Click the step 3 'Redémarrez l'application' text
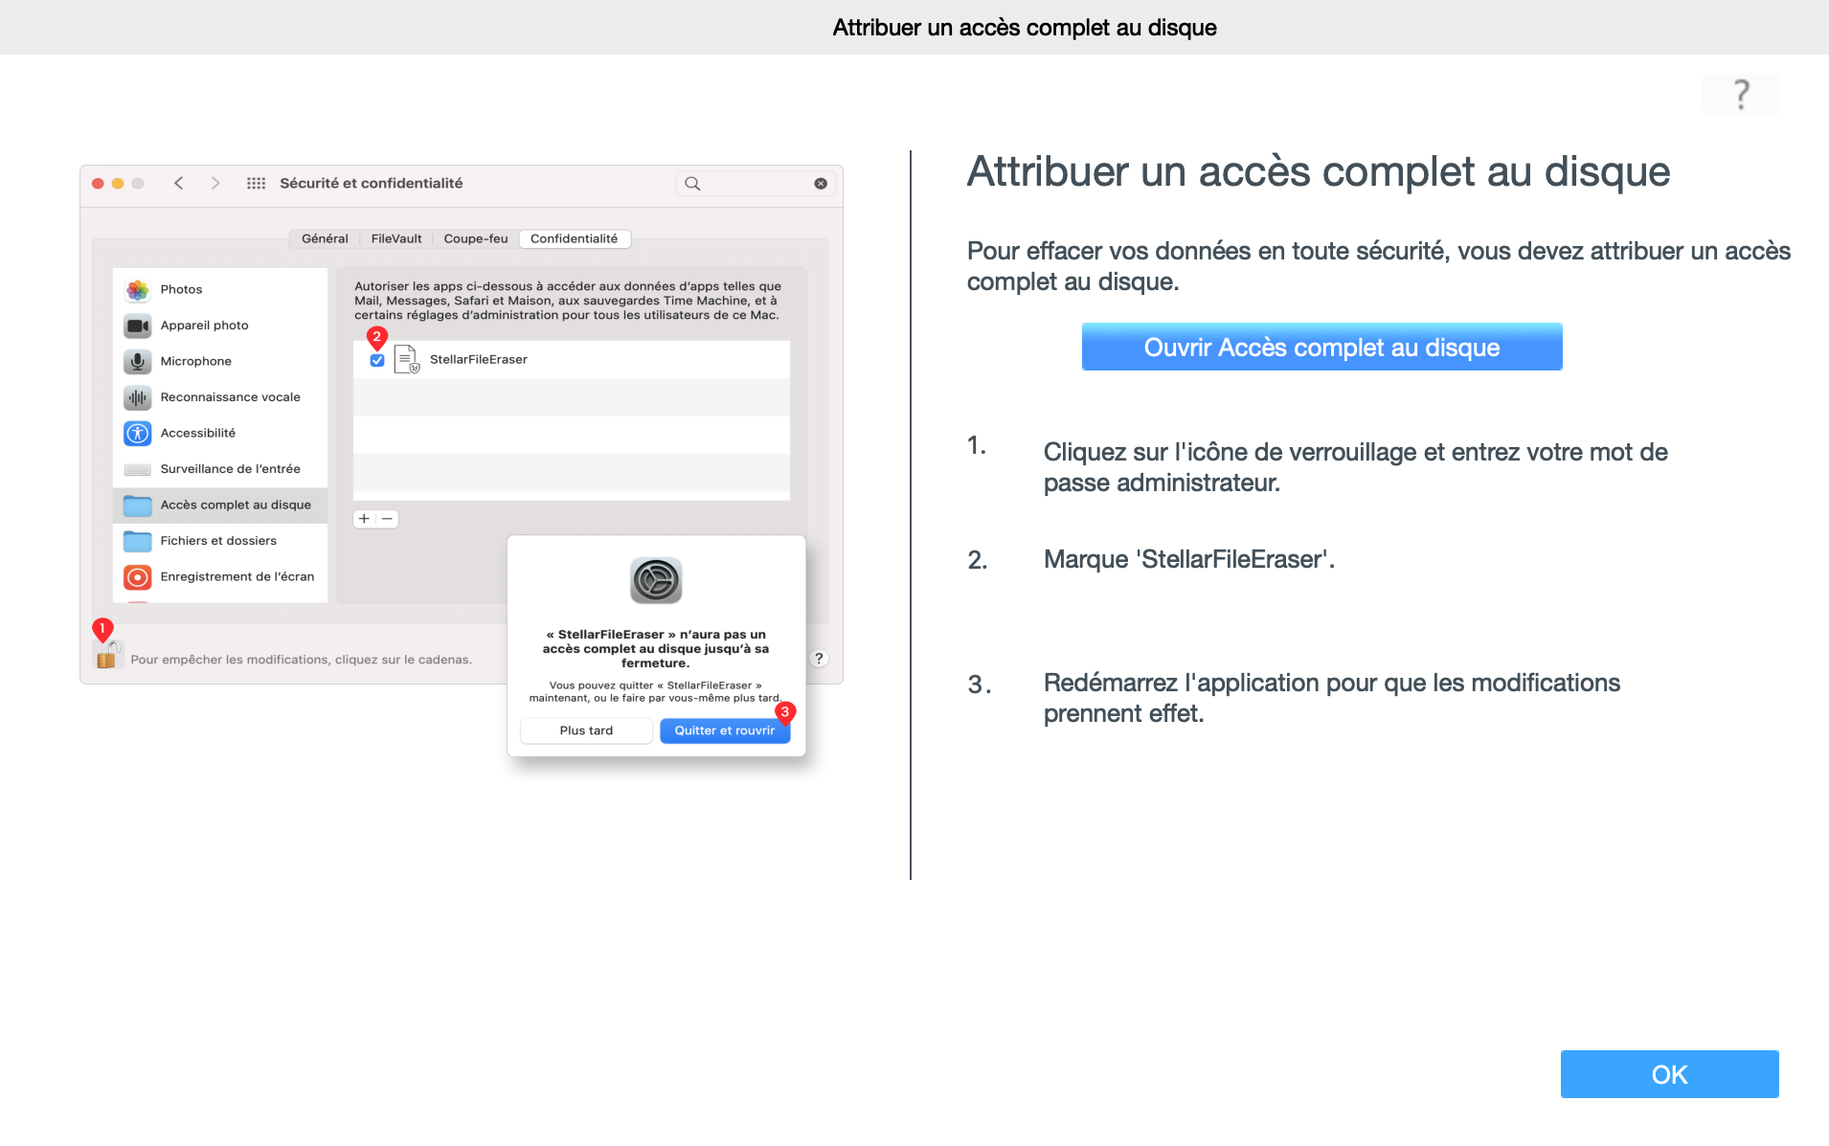 [x=1331, y=698]
